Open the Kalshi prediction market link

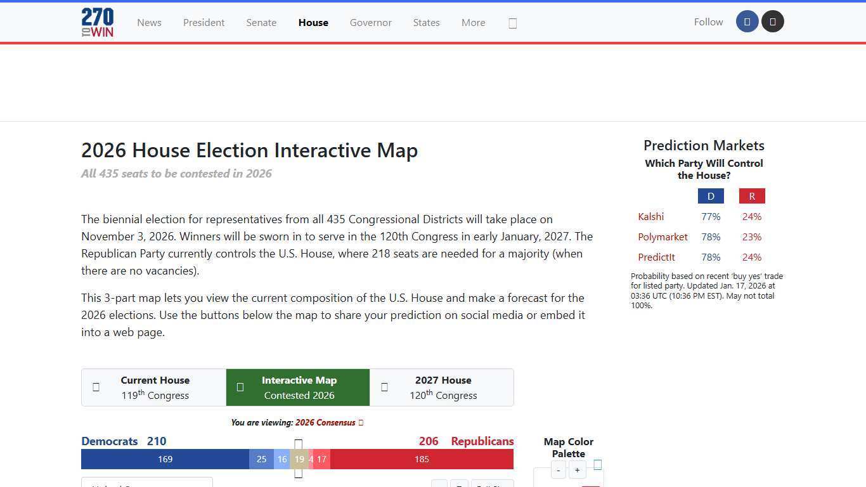coord(650,216)
